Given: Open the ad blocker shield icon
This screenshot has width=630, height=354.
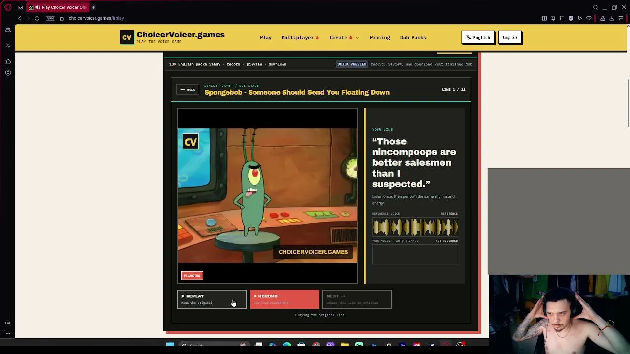Looking at the screenshot, I should [571, 18].
